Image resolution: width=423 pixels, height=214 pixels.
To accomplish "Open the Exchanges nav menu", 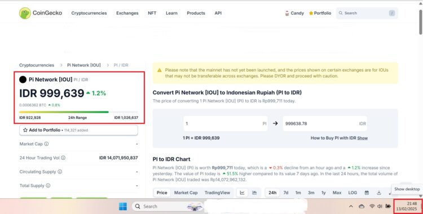I will click(x=127, y=13).
